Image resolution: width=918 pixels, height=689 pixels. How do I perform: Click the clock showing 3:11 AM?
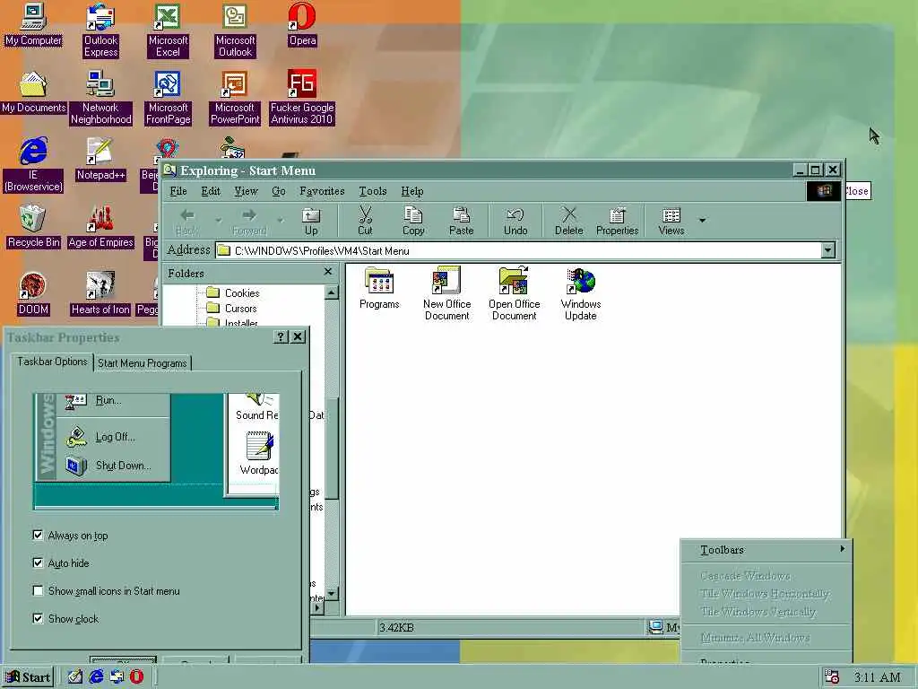click(877, 677)
